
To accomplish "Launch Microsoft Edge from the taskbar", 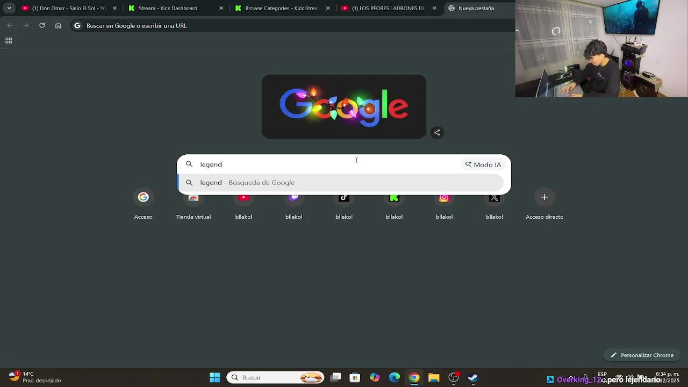I will [x=395, y=377].
